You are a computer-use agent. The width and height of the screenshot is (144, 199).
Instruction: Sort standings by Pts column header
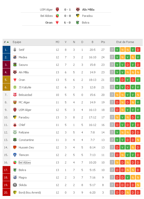(x=103, y=42)
